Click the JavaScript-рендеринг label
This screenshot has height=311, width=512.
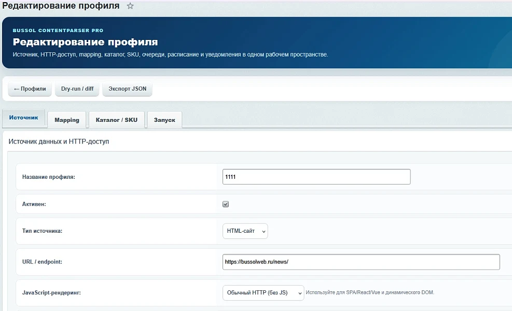[51, 293]
